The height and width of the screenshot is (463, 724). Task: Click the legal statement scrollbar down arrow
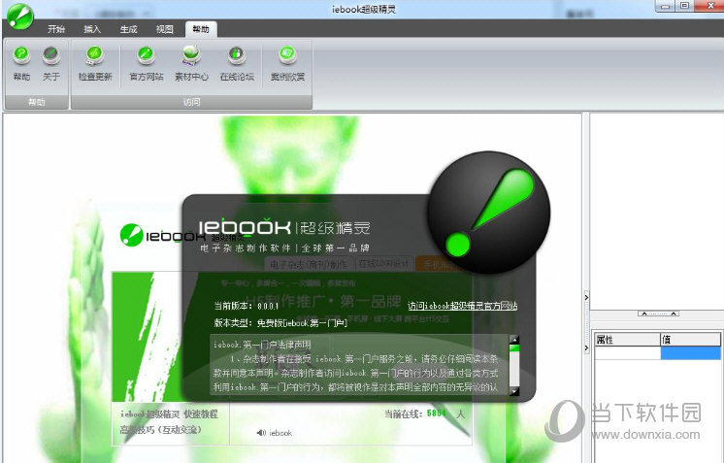pyautogui.click(x=514, y=391)
